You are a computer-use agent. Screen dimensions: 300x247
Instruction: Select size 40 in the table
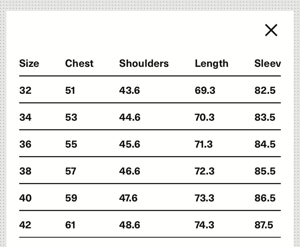coord(25,198)
